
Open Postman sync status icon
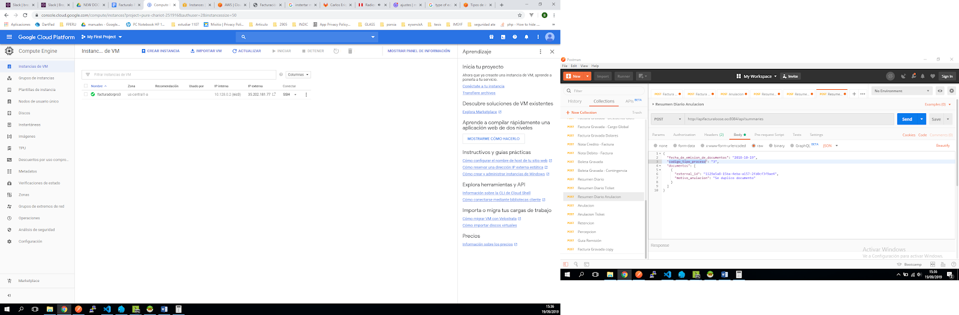890,76
